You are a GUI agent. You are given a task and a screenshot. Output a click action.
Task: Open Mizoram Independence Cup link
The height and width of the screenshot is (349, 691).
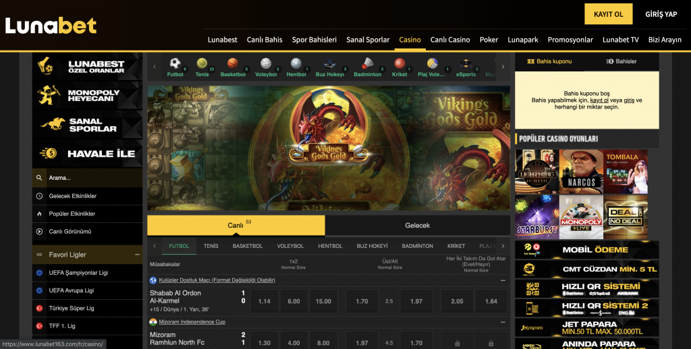tap(192, 322)
